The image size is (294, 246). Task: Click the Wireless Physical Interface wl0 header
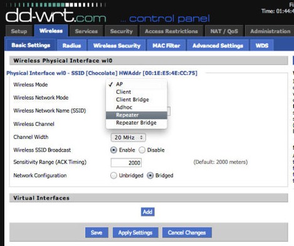[149, 61]
